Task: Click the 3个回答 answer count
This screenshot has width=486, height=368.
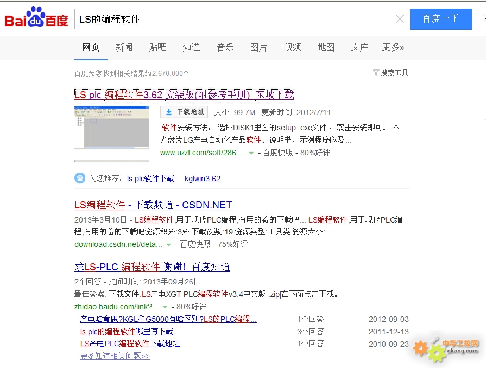Action: 311,332
